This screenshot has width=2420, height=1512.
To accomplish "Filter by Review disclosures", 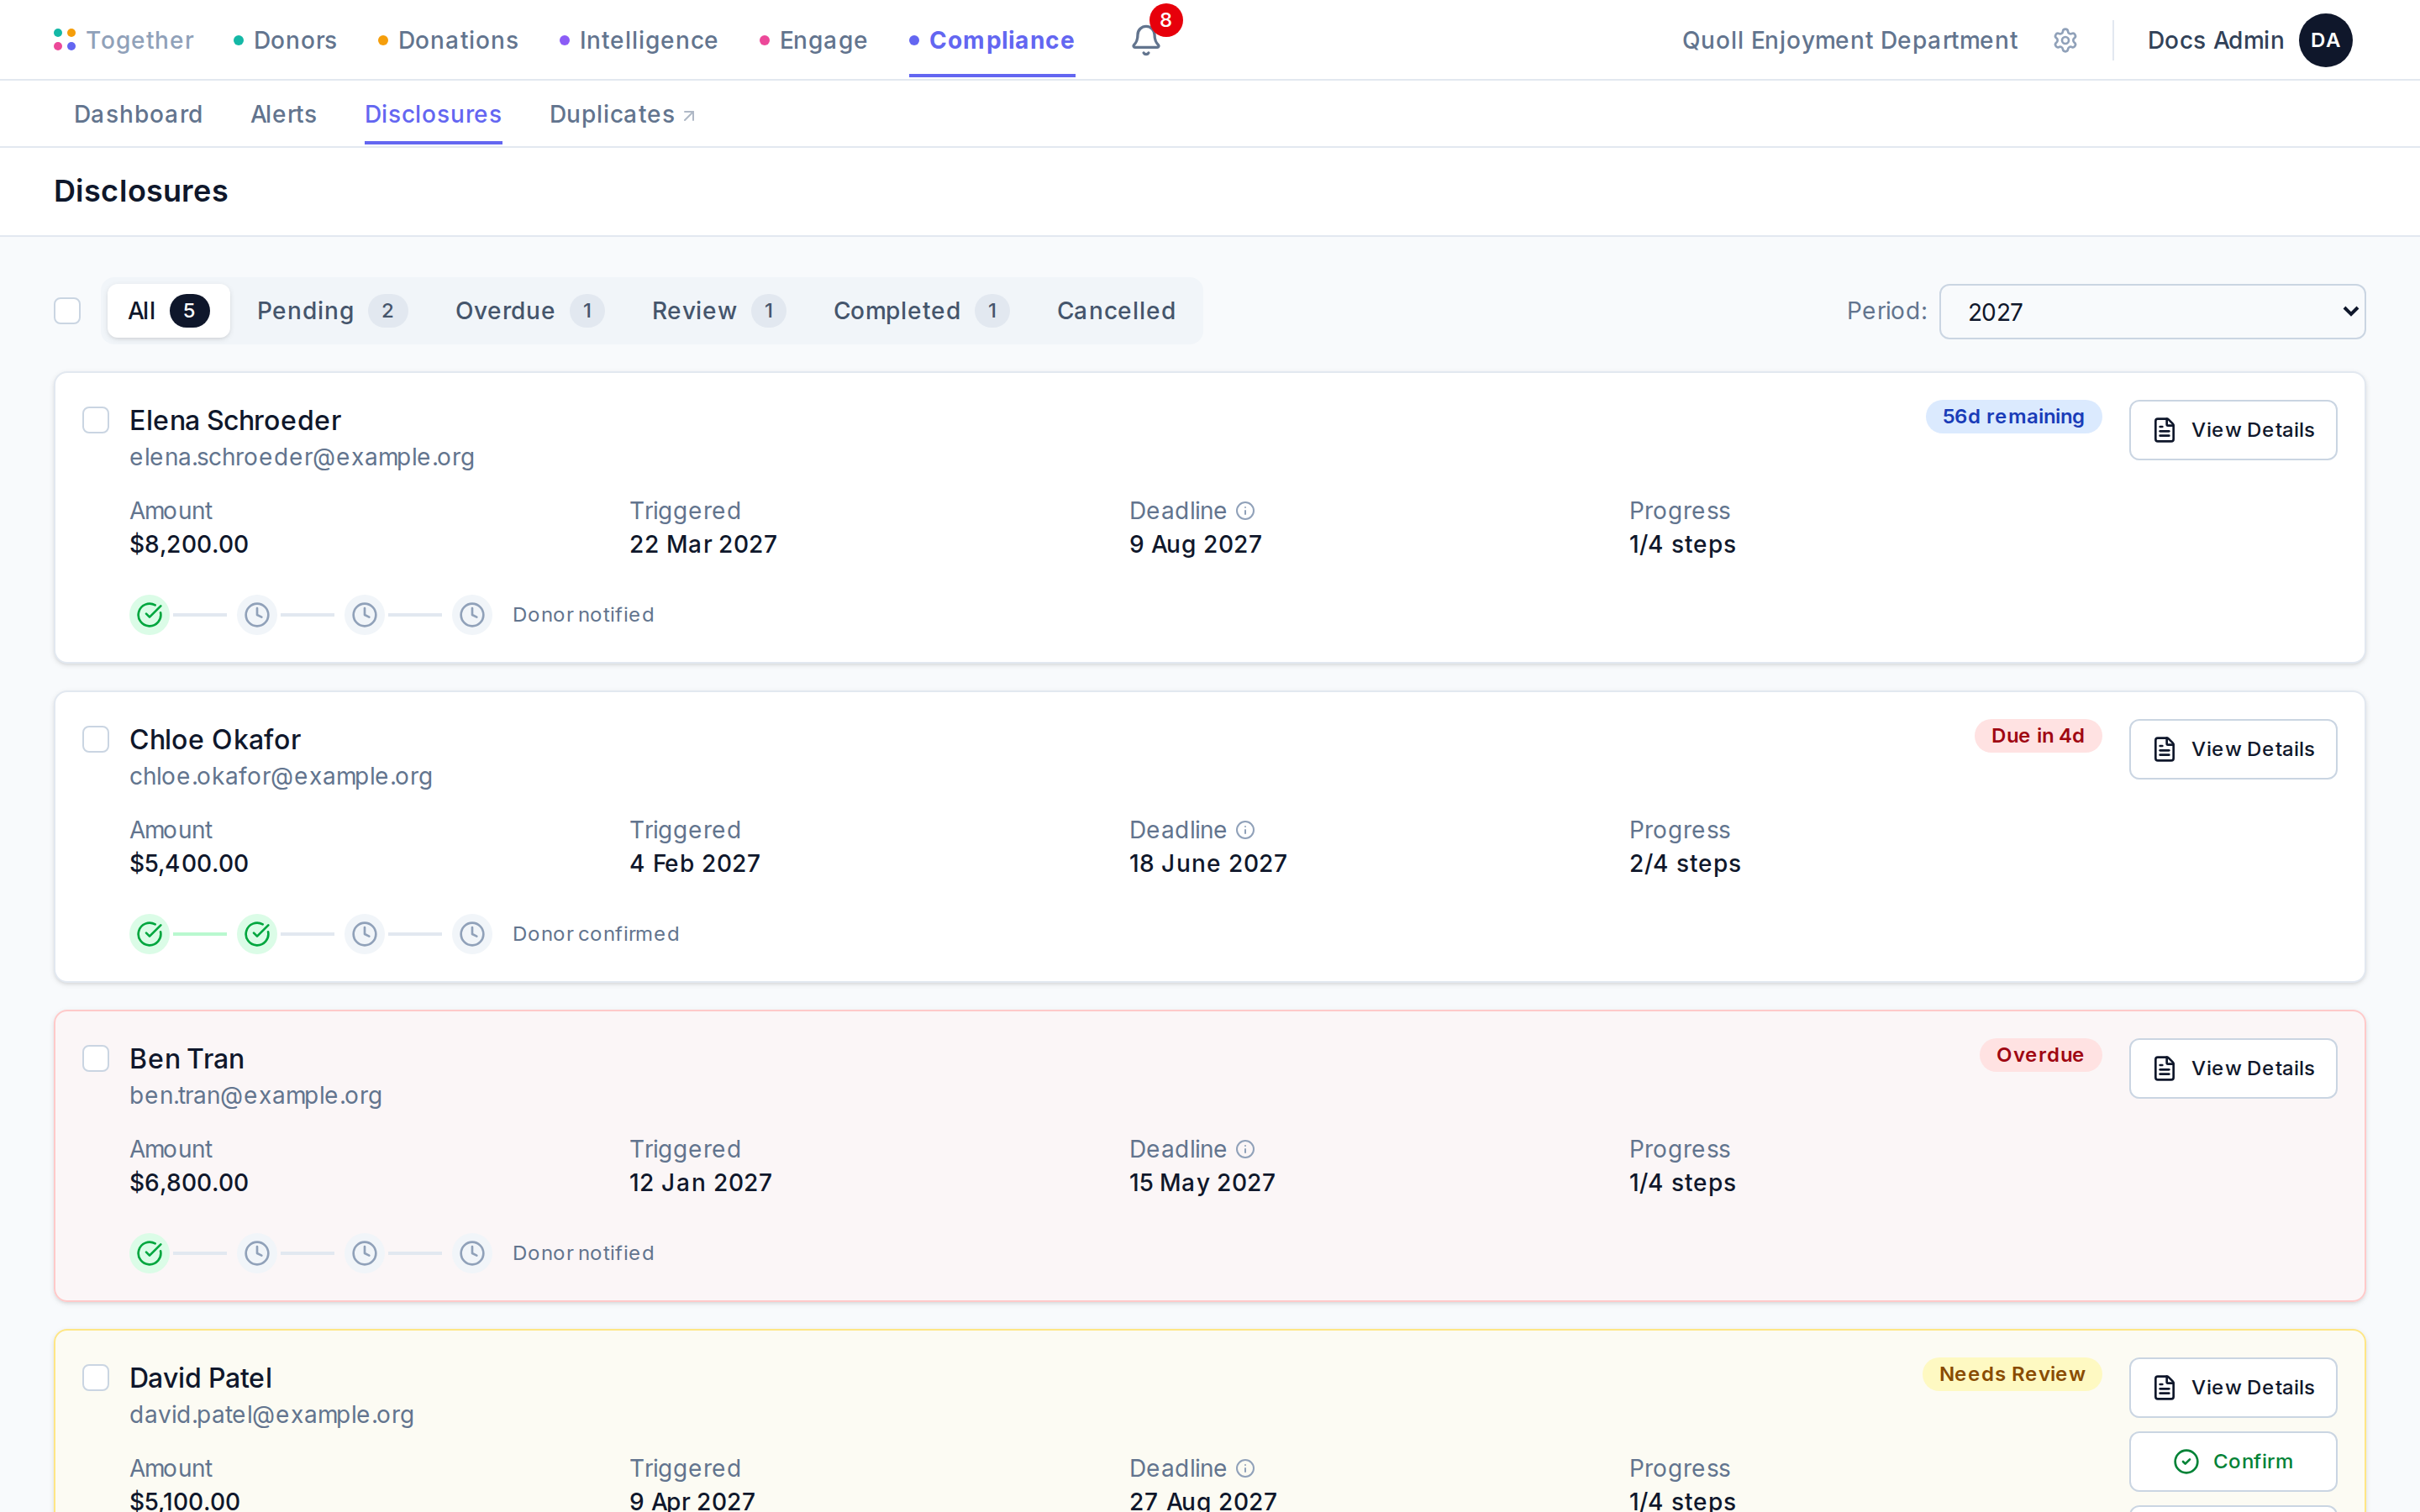I will coord(718,311).
